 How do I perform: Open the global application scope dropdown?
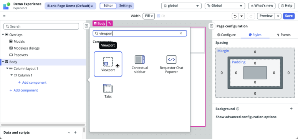(x=181, y=6)
